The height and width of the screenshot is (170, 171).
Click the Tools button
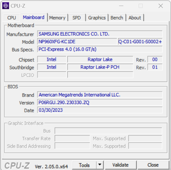tap(84, 165)
